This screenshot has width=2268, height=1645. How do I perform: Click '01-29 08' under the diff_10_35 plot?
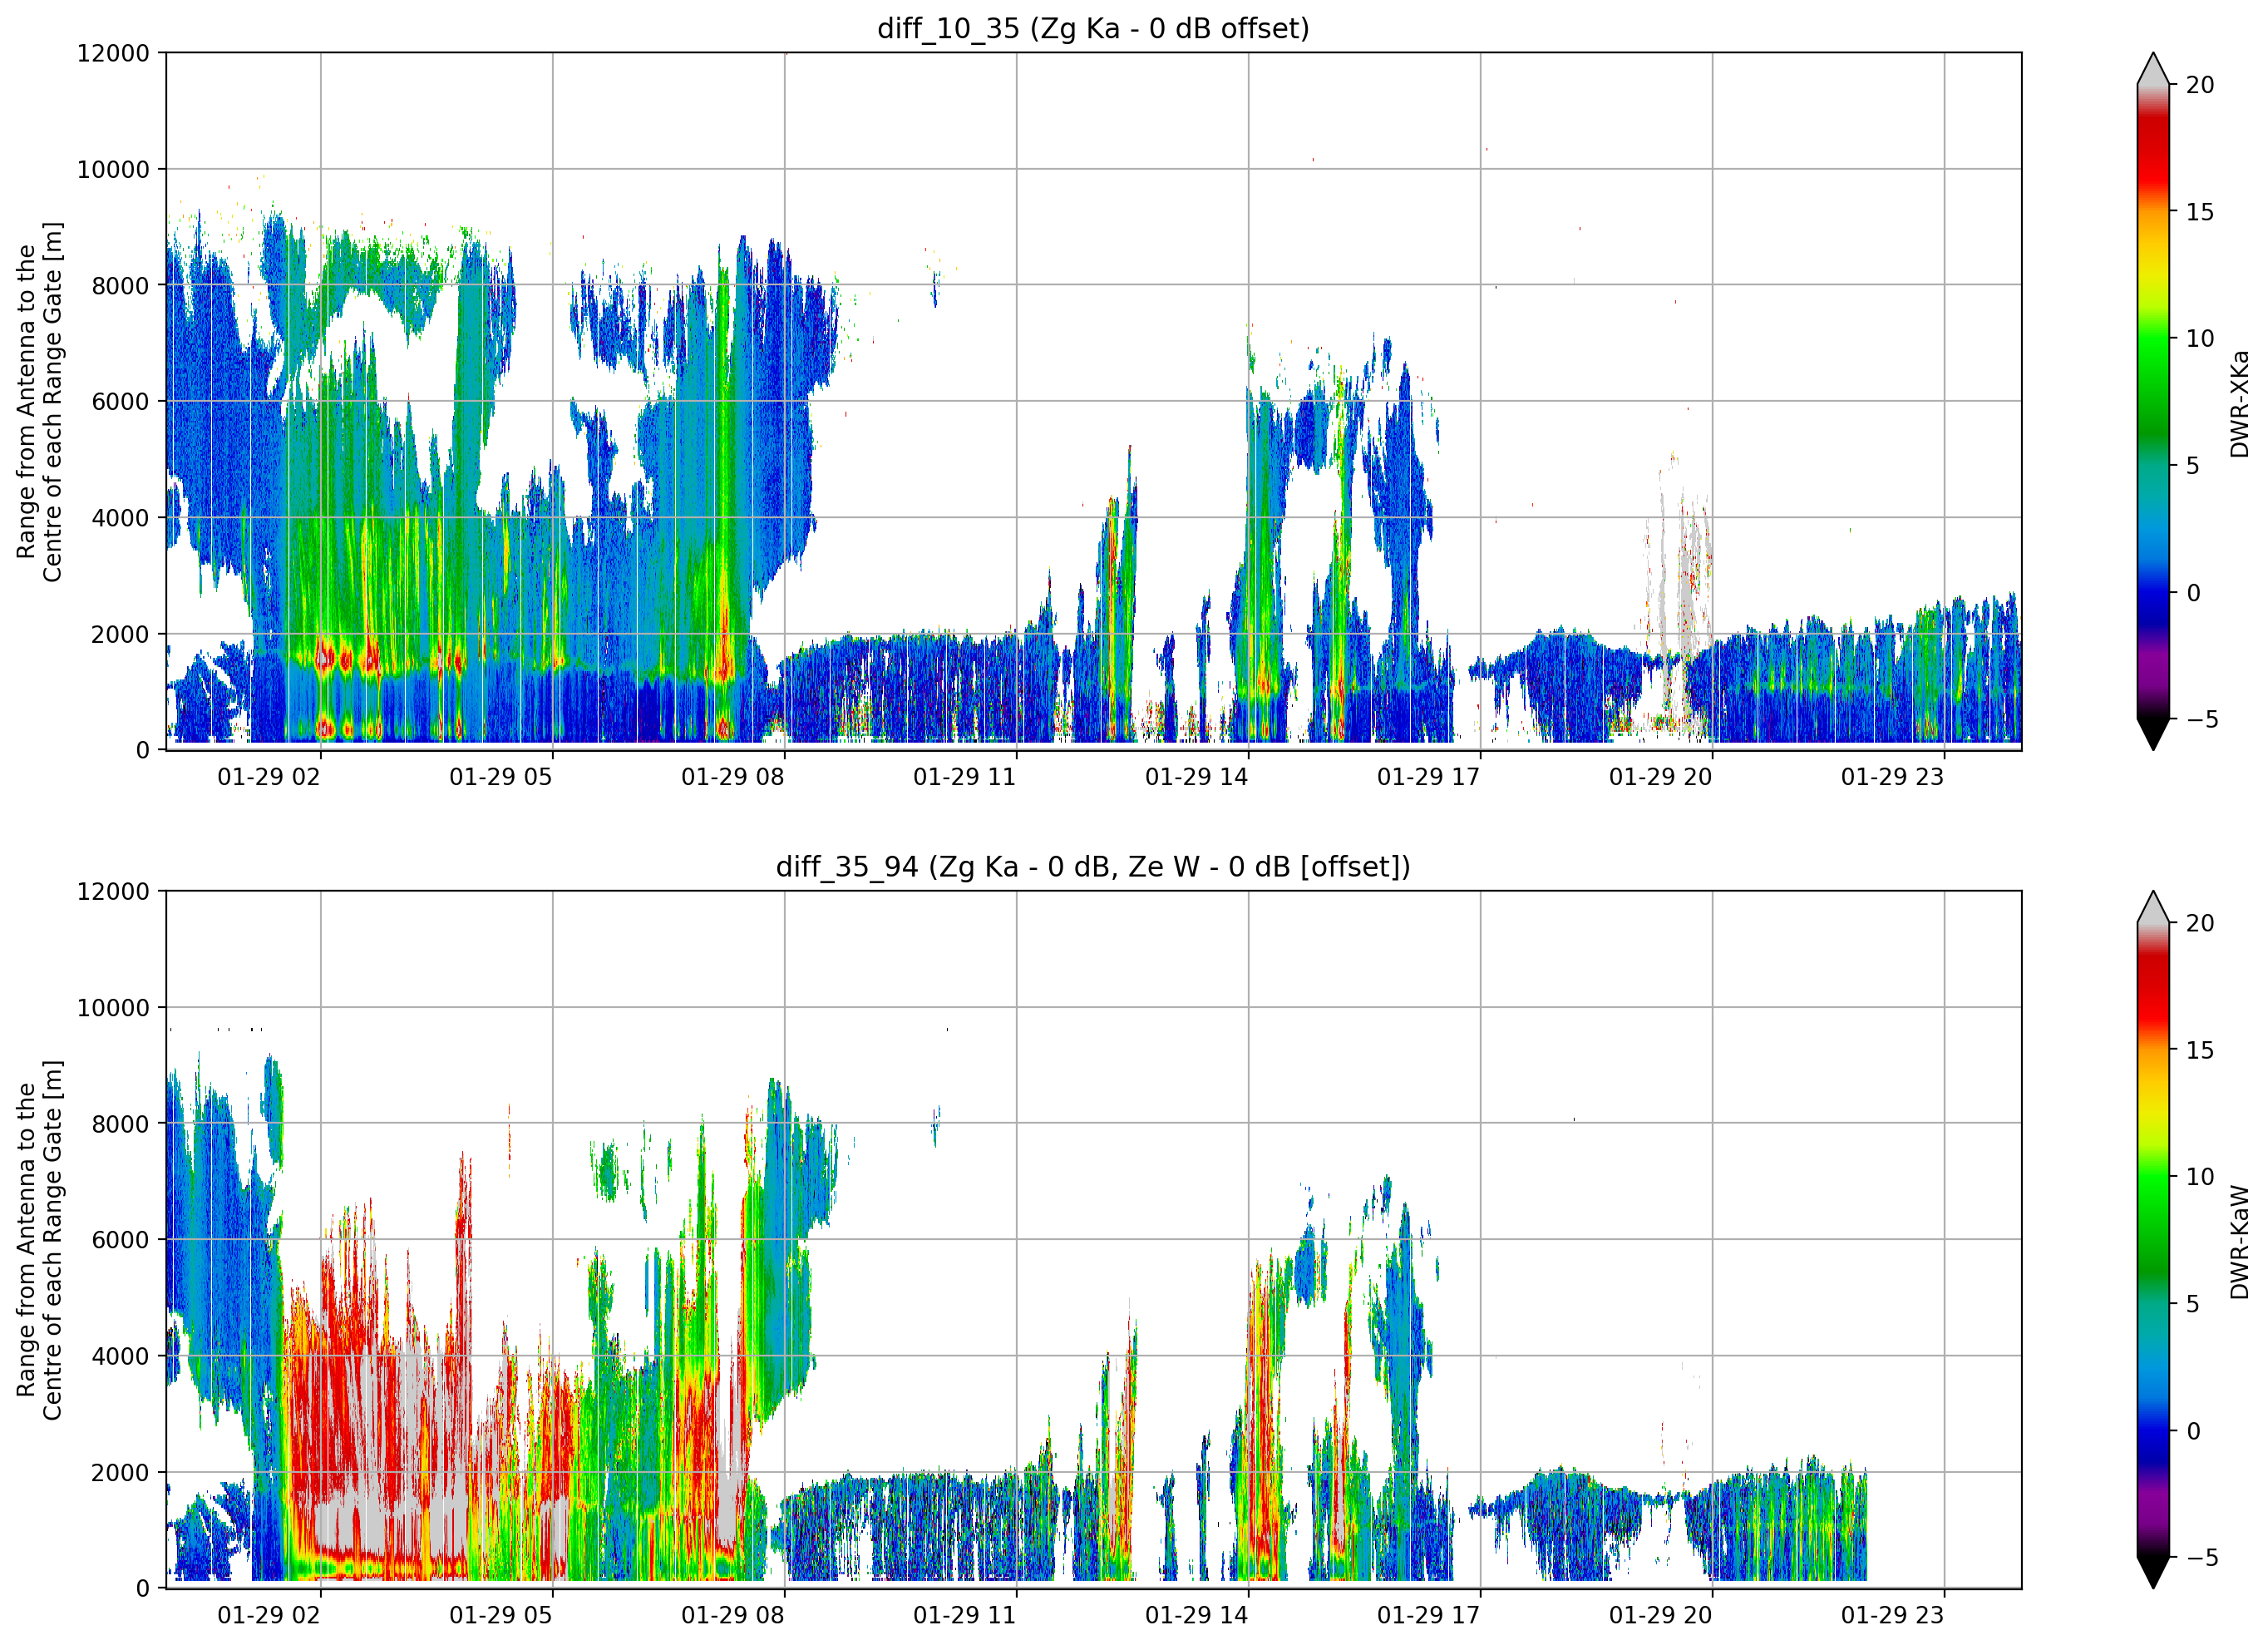(x=733, y=778)
